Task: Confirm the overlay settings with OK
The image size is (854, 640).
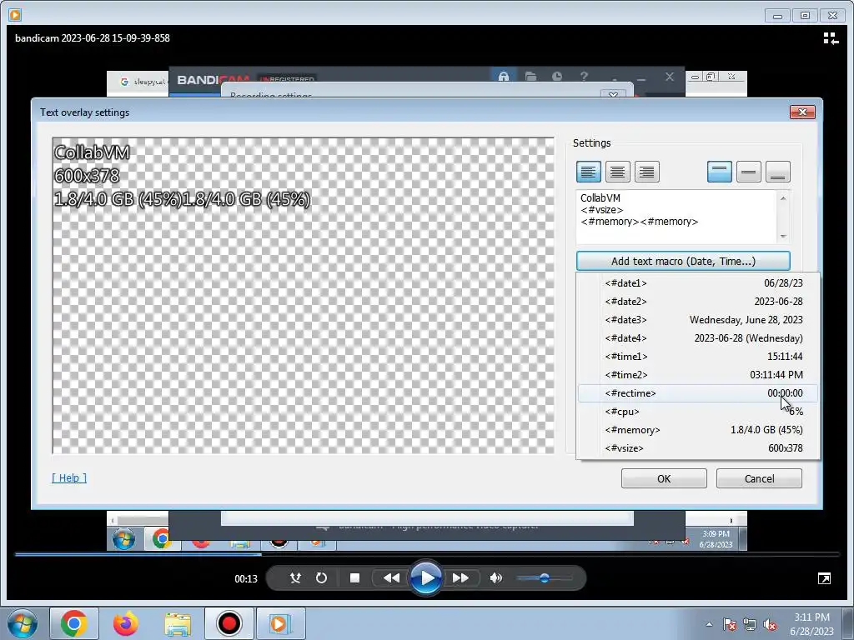Action: click(x=664, y=479)
